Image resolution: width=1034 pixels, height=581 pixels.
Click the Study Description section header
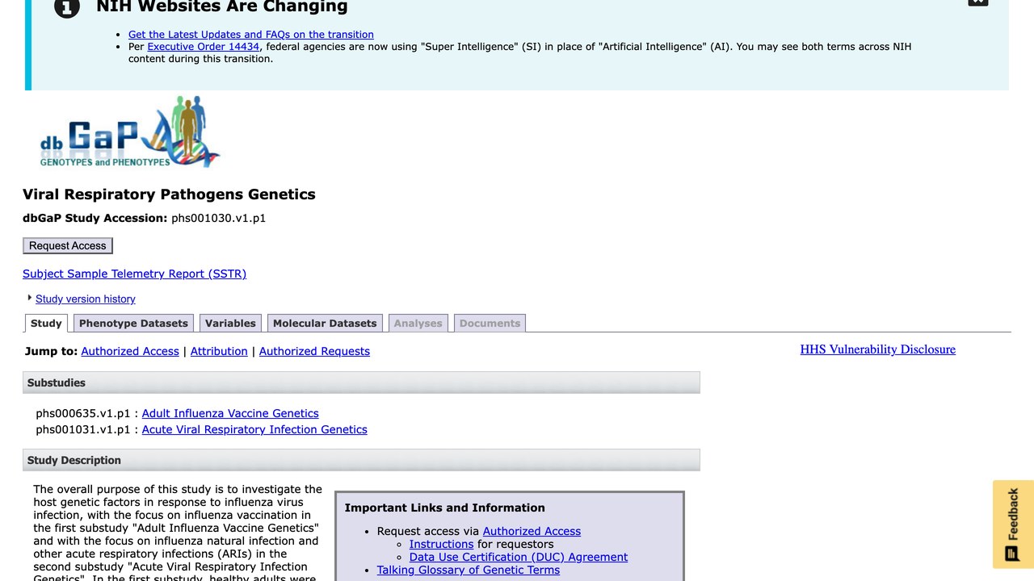(361, 460)
